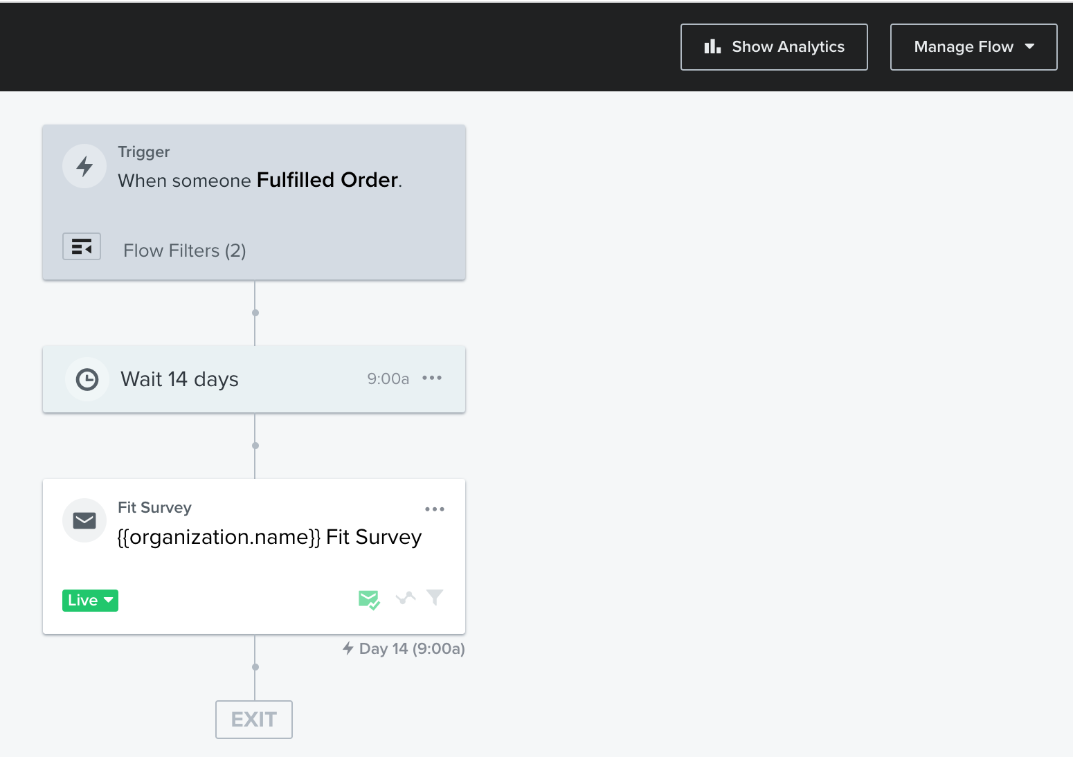Open the Manage Flow dropdown
The image size is (1073, 757).
(973, 47)
